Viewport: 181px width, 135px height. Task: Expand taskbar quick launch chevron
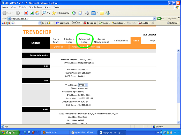pyautogui.click(x=37, y=132)
